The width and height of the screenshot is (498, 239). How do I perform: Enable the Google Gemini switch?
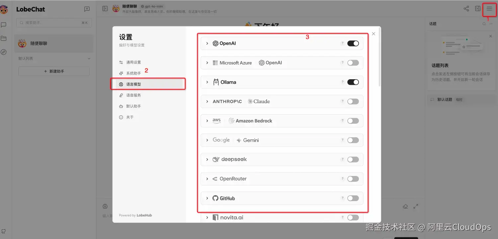coord(353,140)
